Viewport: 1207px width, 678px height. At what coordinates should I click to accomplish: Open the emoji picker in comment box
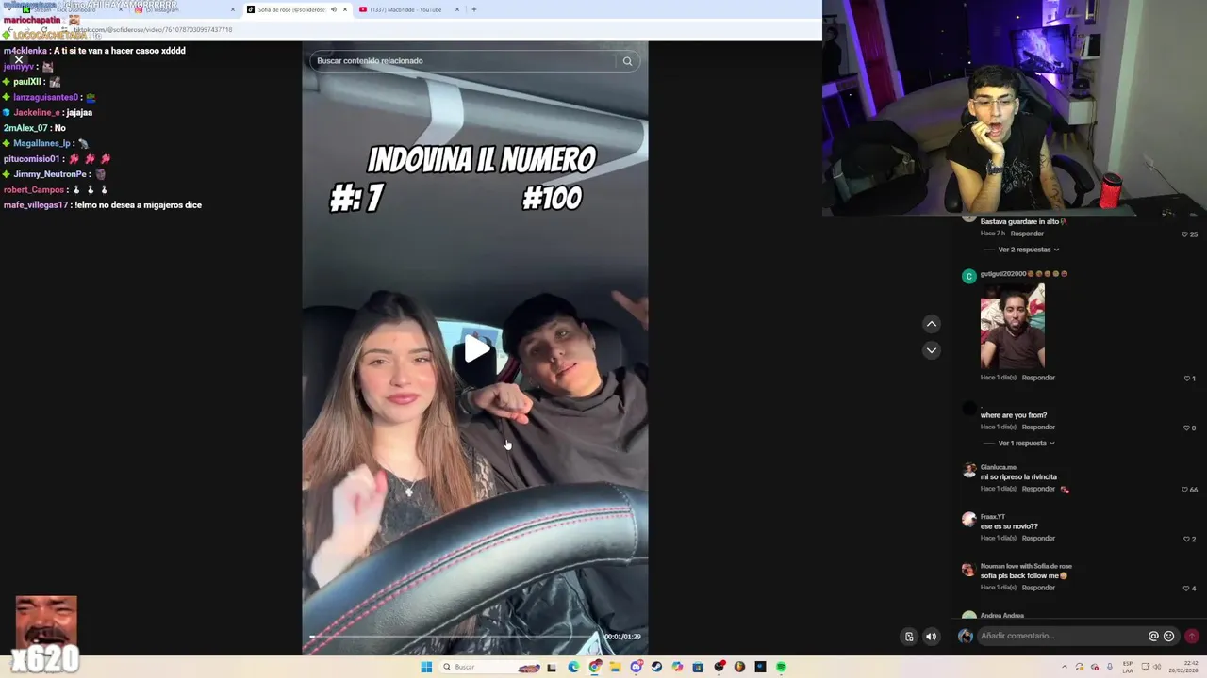point(1169,636)
